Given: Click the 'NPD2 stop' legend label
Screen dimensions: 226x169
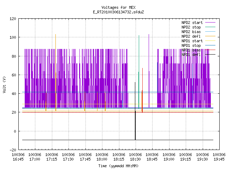Looking at the screenshot, I should (x=191, y=27).
